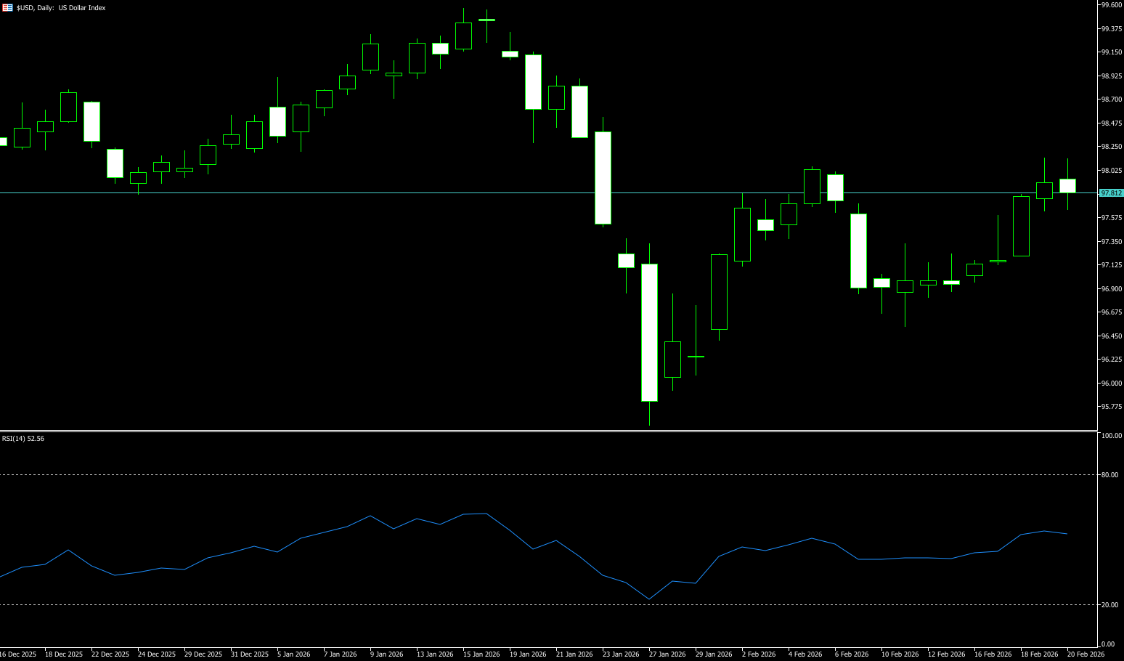The height and width of the screenshot is (661, 1124).
Task: Select the large candlestick on 23 Jan 2026
Action: pyautogui.click(x=603, y=178)
